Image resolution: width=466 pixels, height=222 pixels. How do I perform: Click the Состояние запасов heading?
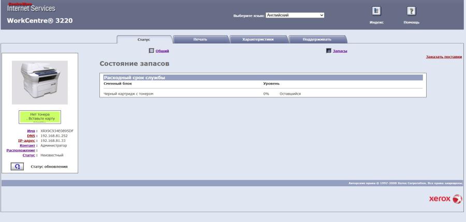134,64
